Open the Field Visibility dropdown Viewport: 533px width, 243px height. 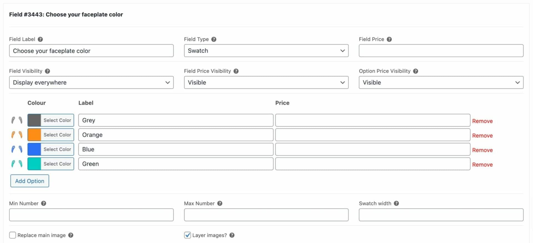[91, 82]
